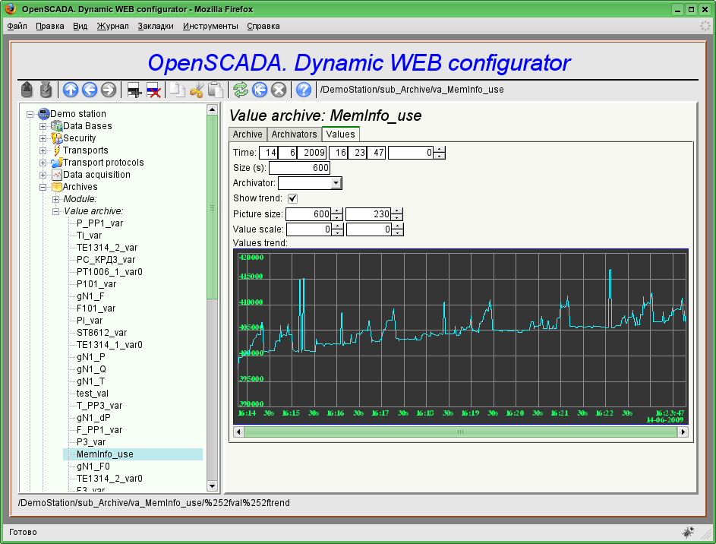Click the Data acquisition chart icon
This screenshot has height=544, width=716.
57,175
